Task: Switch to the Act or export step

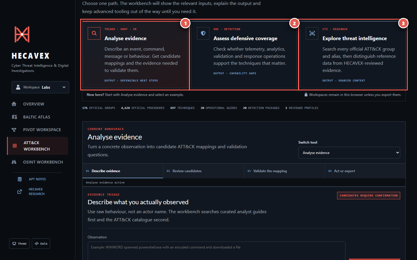Action: [x=365, y=171]
